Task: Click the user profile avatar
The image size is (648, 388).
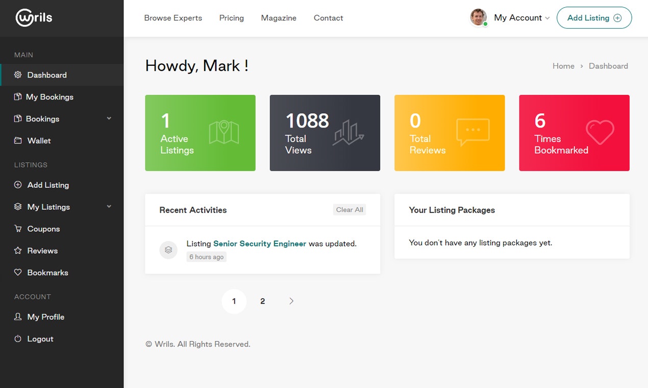Action: [x=478, y=17]
